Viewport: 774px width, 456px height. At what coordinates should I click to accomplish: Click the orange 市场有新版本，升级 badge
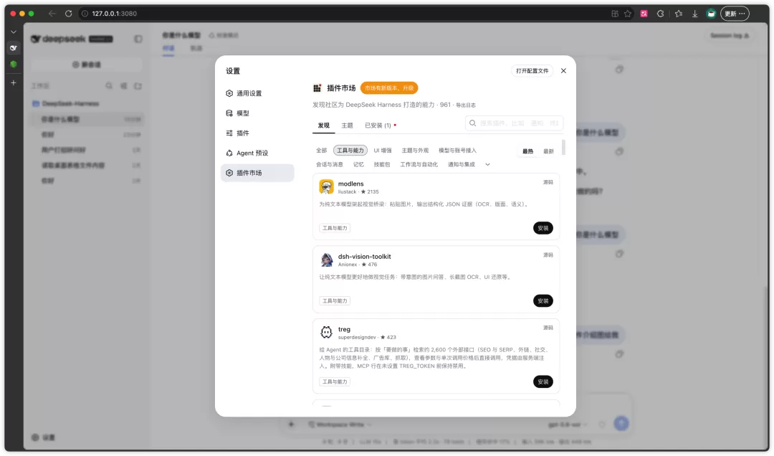389,88
